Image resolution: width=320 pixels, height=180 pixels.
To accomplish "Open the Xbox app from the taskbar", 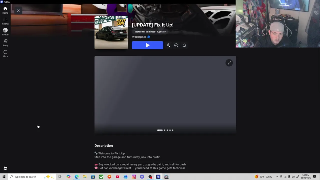I will click(101, 177).
